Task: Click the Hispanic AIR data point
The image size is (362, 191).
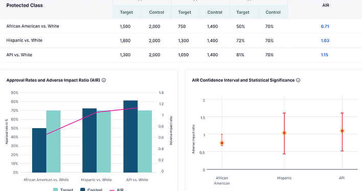Action: point(284,133)
